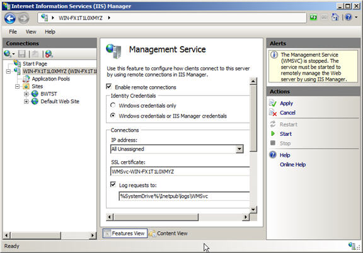Click the feature pane horizontal scroll right arrow
Viewport: 363px width, 253px height.
click(246, 217)
